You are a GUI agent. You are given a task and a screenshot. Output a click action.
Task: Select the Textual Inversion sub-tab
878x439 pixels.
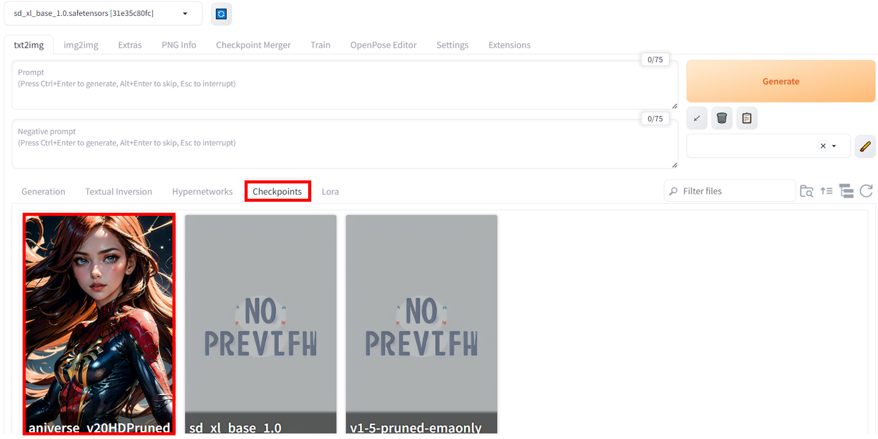(119, 191)
